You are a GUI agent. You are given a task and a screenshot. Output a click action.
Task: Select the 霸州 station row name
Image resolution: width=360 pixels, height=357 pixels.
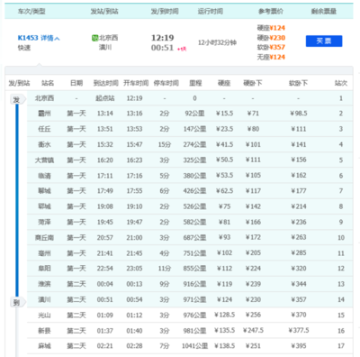[44, 114]
